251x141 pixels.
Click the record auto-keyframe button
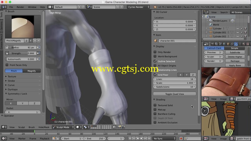(181, 138)
